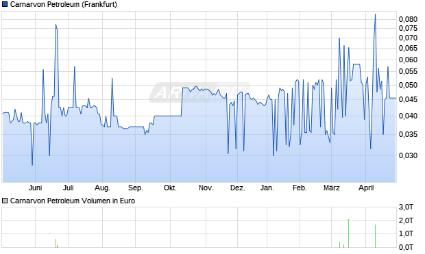Click the 0,050 price axis label
Image resolution: width=425 pixels, height=254 pixels.
(408, 85)
